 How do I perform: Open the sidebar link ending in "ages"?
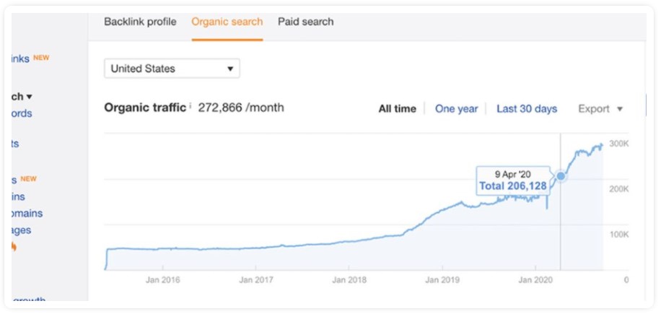pyautogui.click(x=21, y=230)
